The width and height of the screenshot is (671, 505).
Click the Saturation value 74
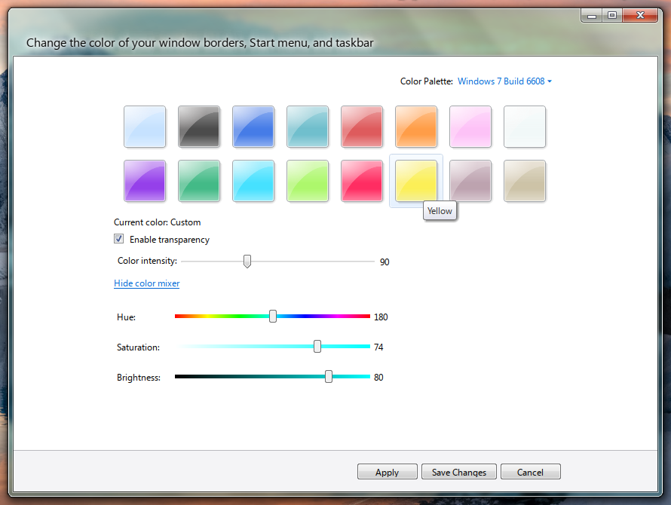tap(378, 347)
